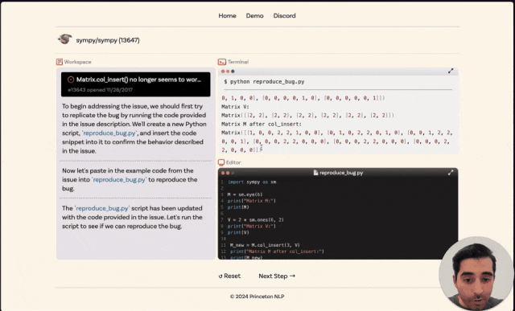Click the '© 2024 Princeton NLP' footer text
Viewport: 515px width, 311px height.
[257, 297]
